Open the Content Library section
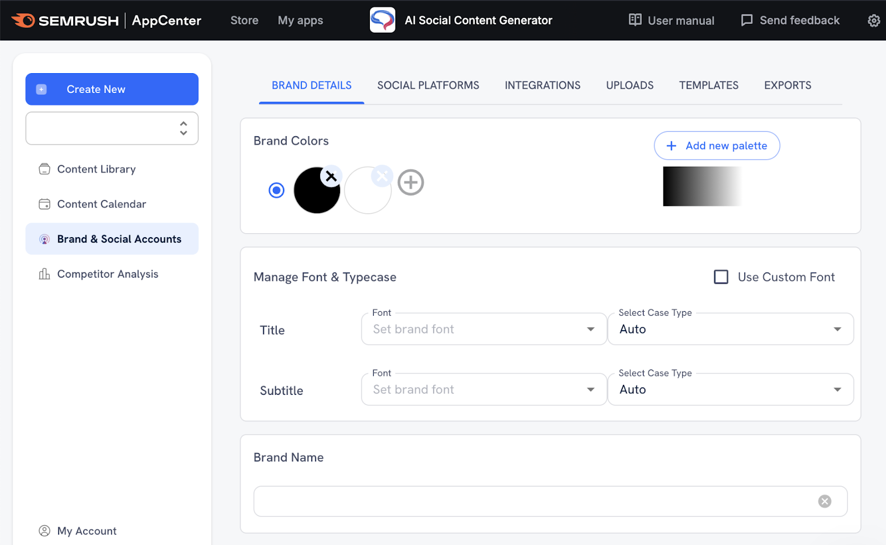The height and width of the screenshot is (545, 886). (x=96, y=169)
